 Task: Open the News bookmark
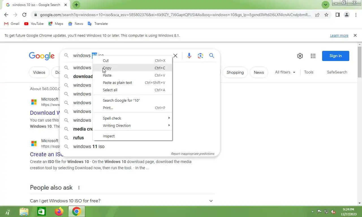[x=76, y=24]
